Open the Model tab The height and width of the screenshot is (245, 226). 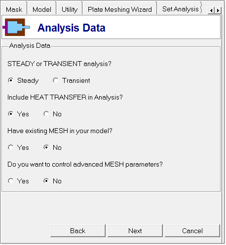coord(42,9)
